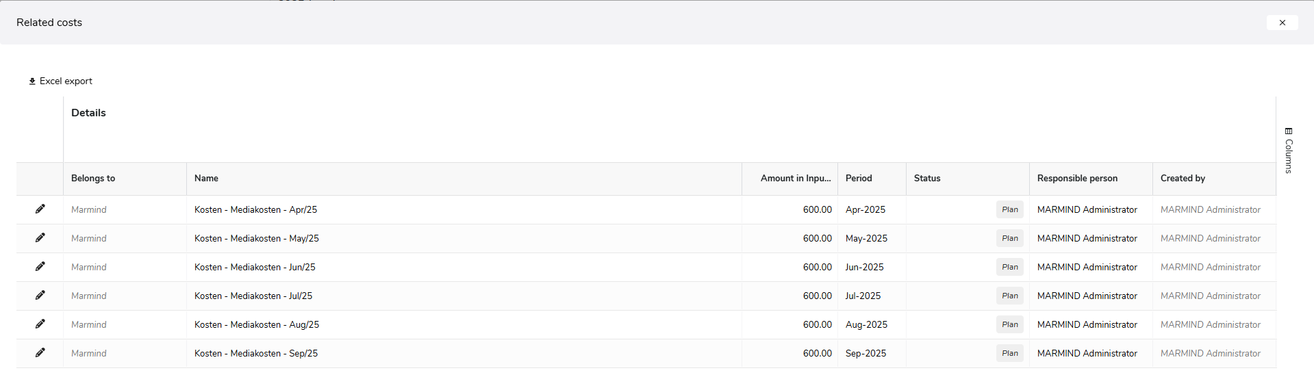Image resolution: width=1314 pixels, height=388 pixels.
Task: Edit the Jul/25 Mediakosten entry
Action: (x=40, y=296)
